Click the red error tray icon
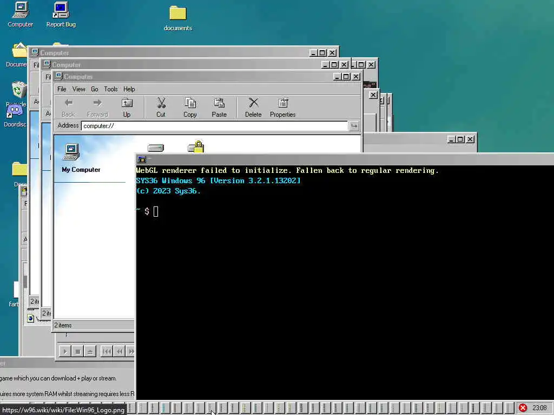This screenshot has height=415, width=554. (x=523, y=408)
